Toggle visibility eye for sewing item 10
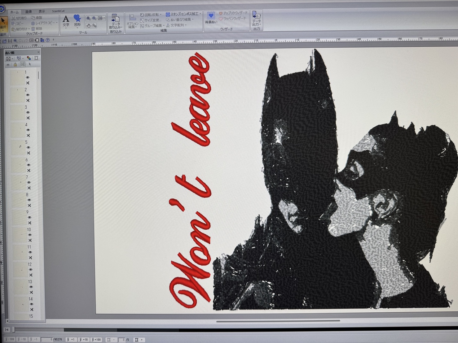The height and width of the screenshot is (343, 458). coord(30,235)
